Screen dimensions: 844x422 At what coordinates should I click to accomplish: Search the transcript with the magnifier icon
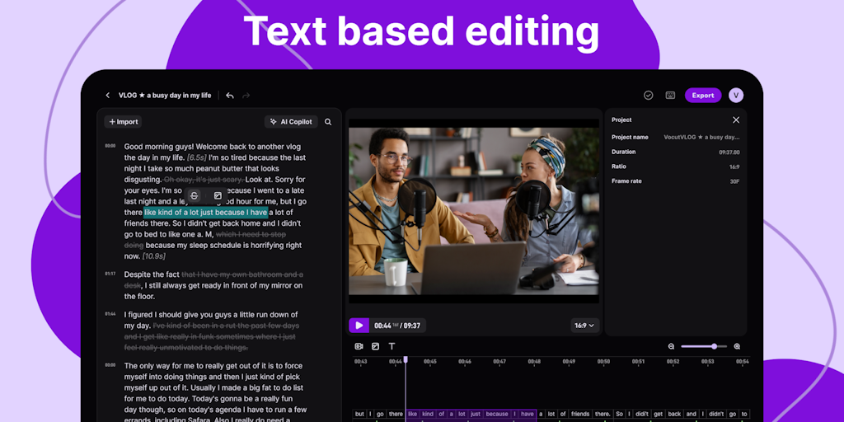click(328, 122)
